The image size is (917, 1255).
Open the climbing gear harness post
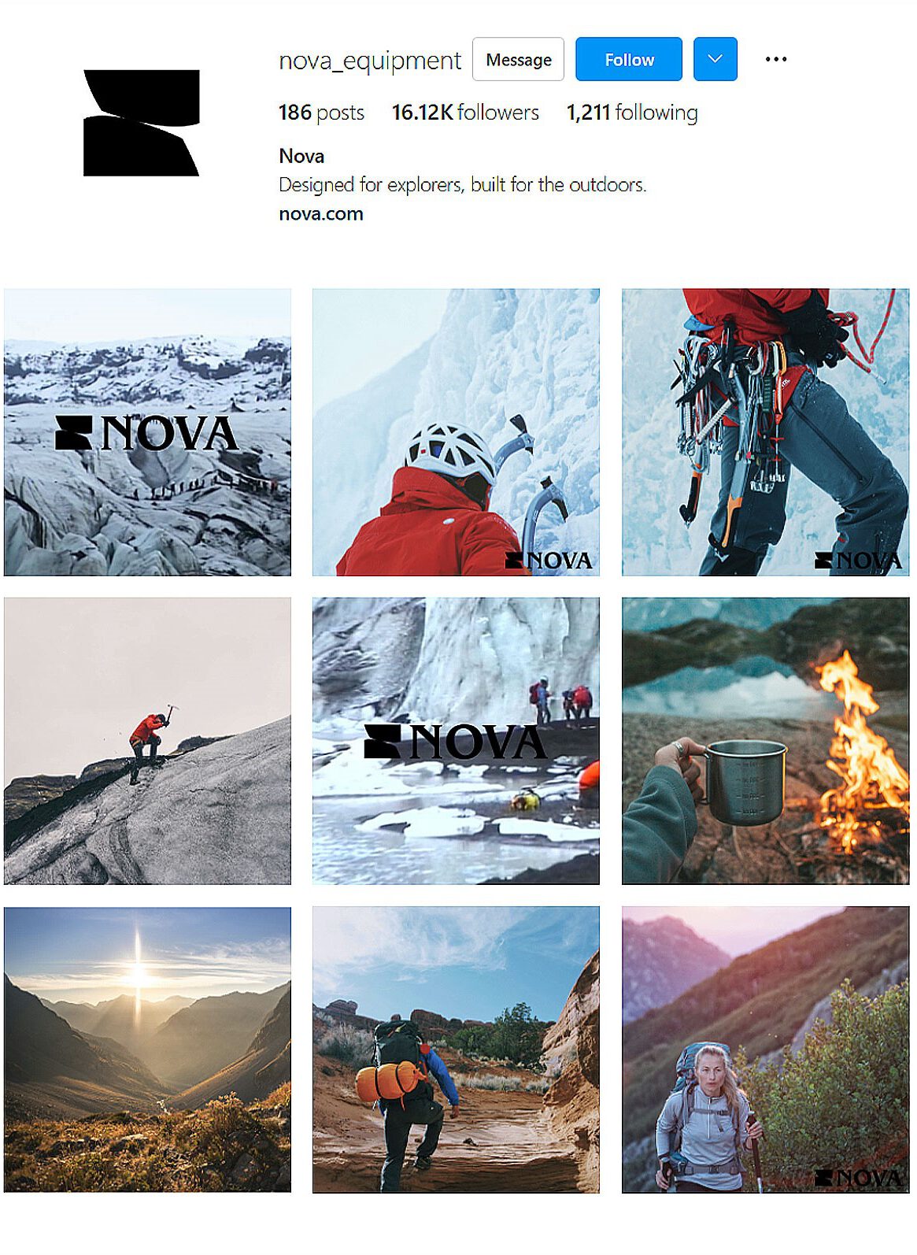coord(765,432)
